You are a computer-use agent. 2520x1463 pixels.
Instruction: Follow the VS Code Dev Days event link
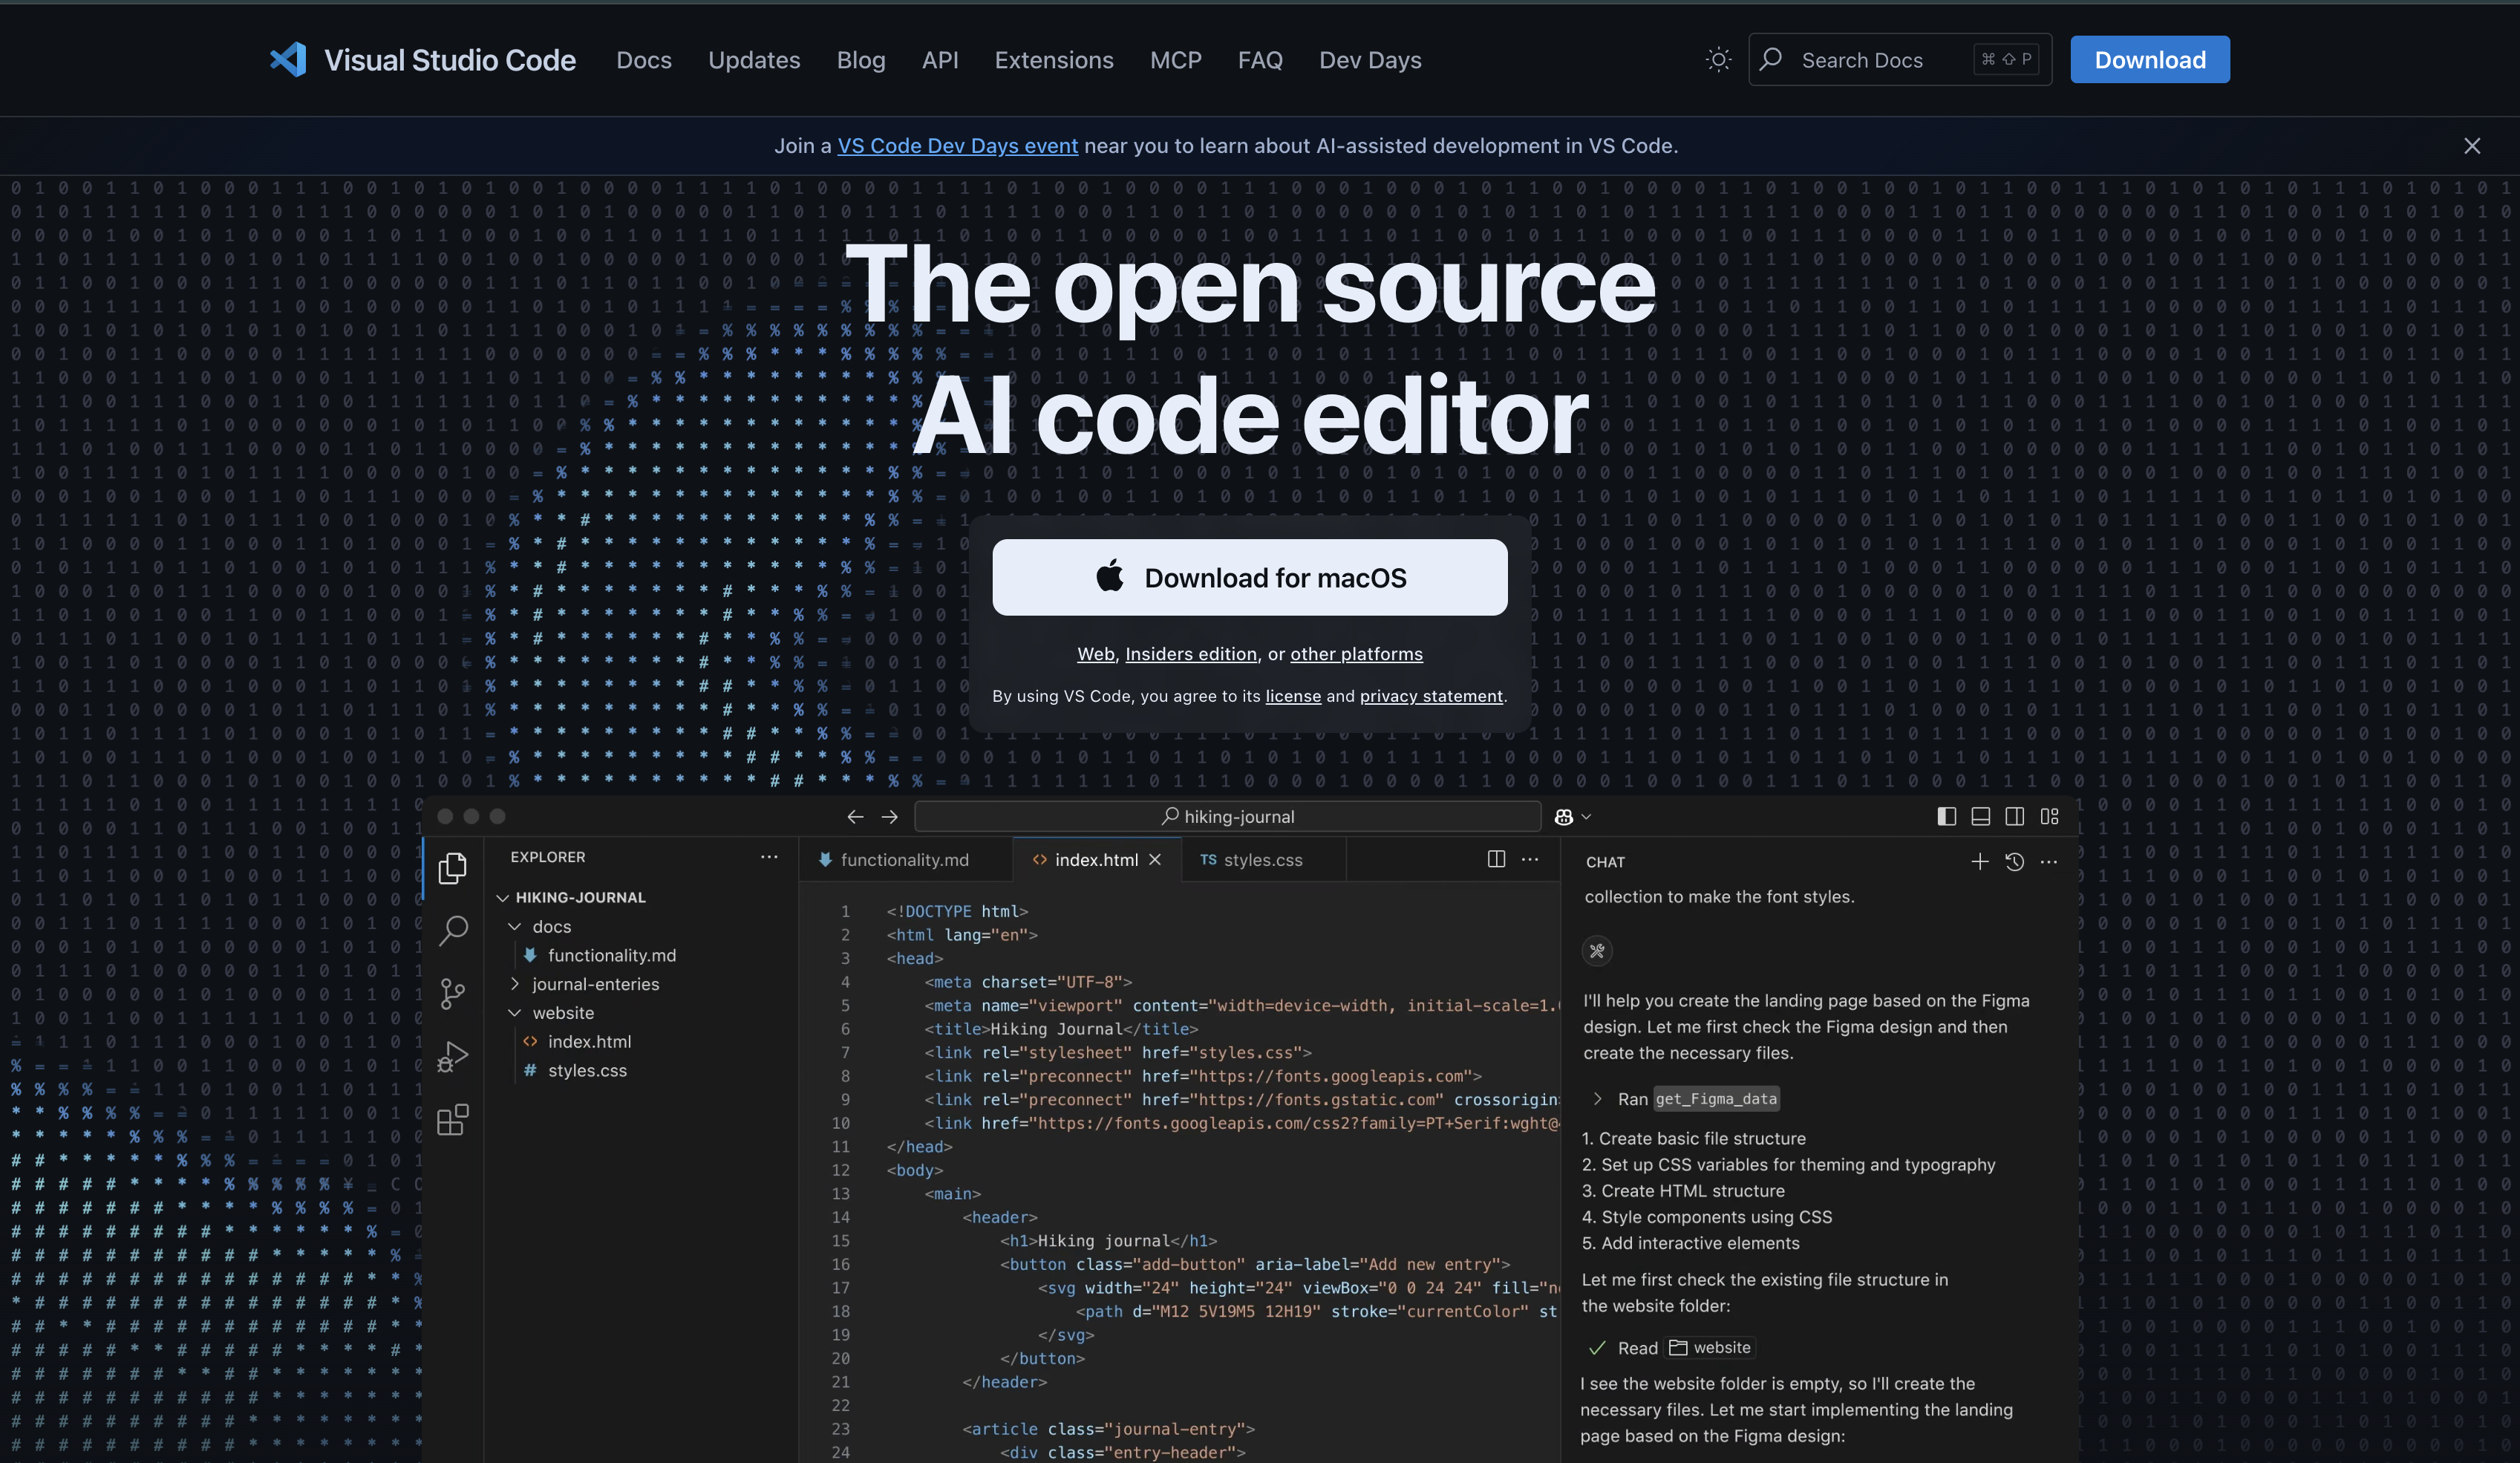957,146
